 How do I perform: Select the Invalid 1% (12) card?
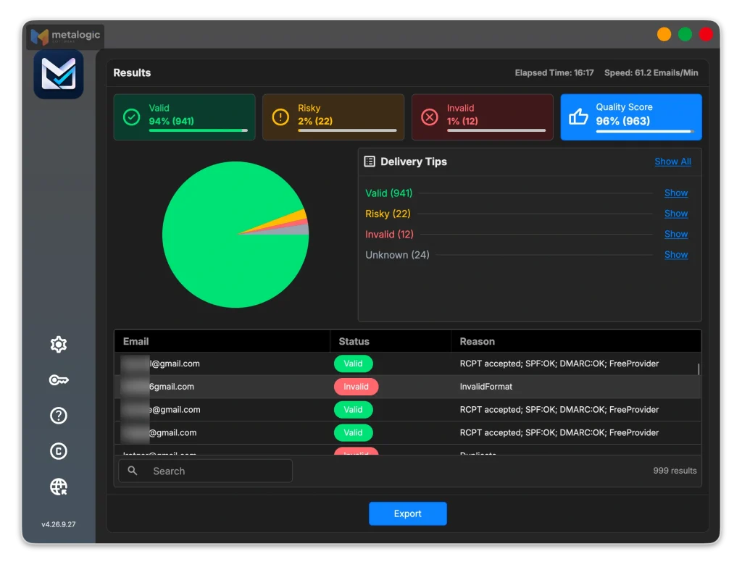coord(482,117)
